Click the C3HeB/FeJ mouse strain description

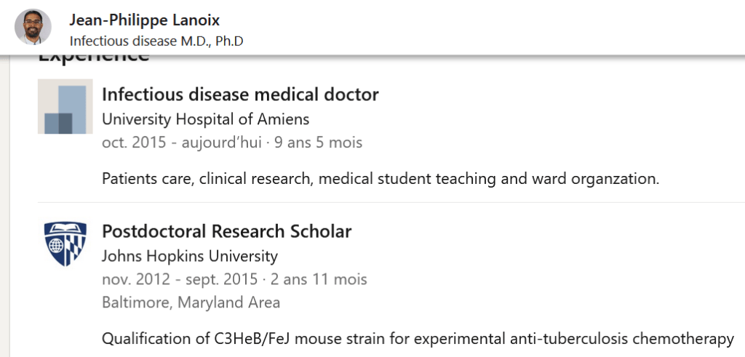tap(418, 338)
